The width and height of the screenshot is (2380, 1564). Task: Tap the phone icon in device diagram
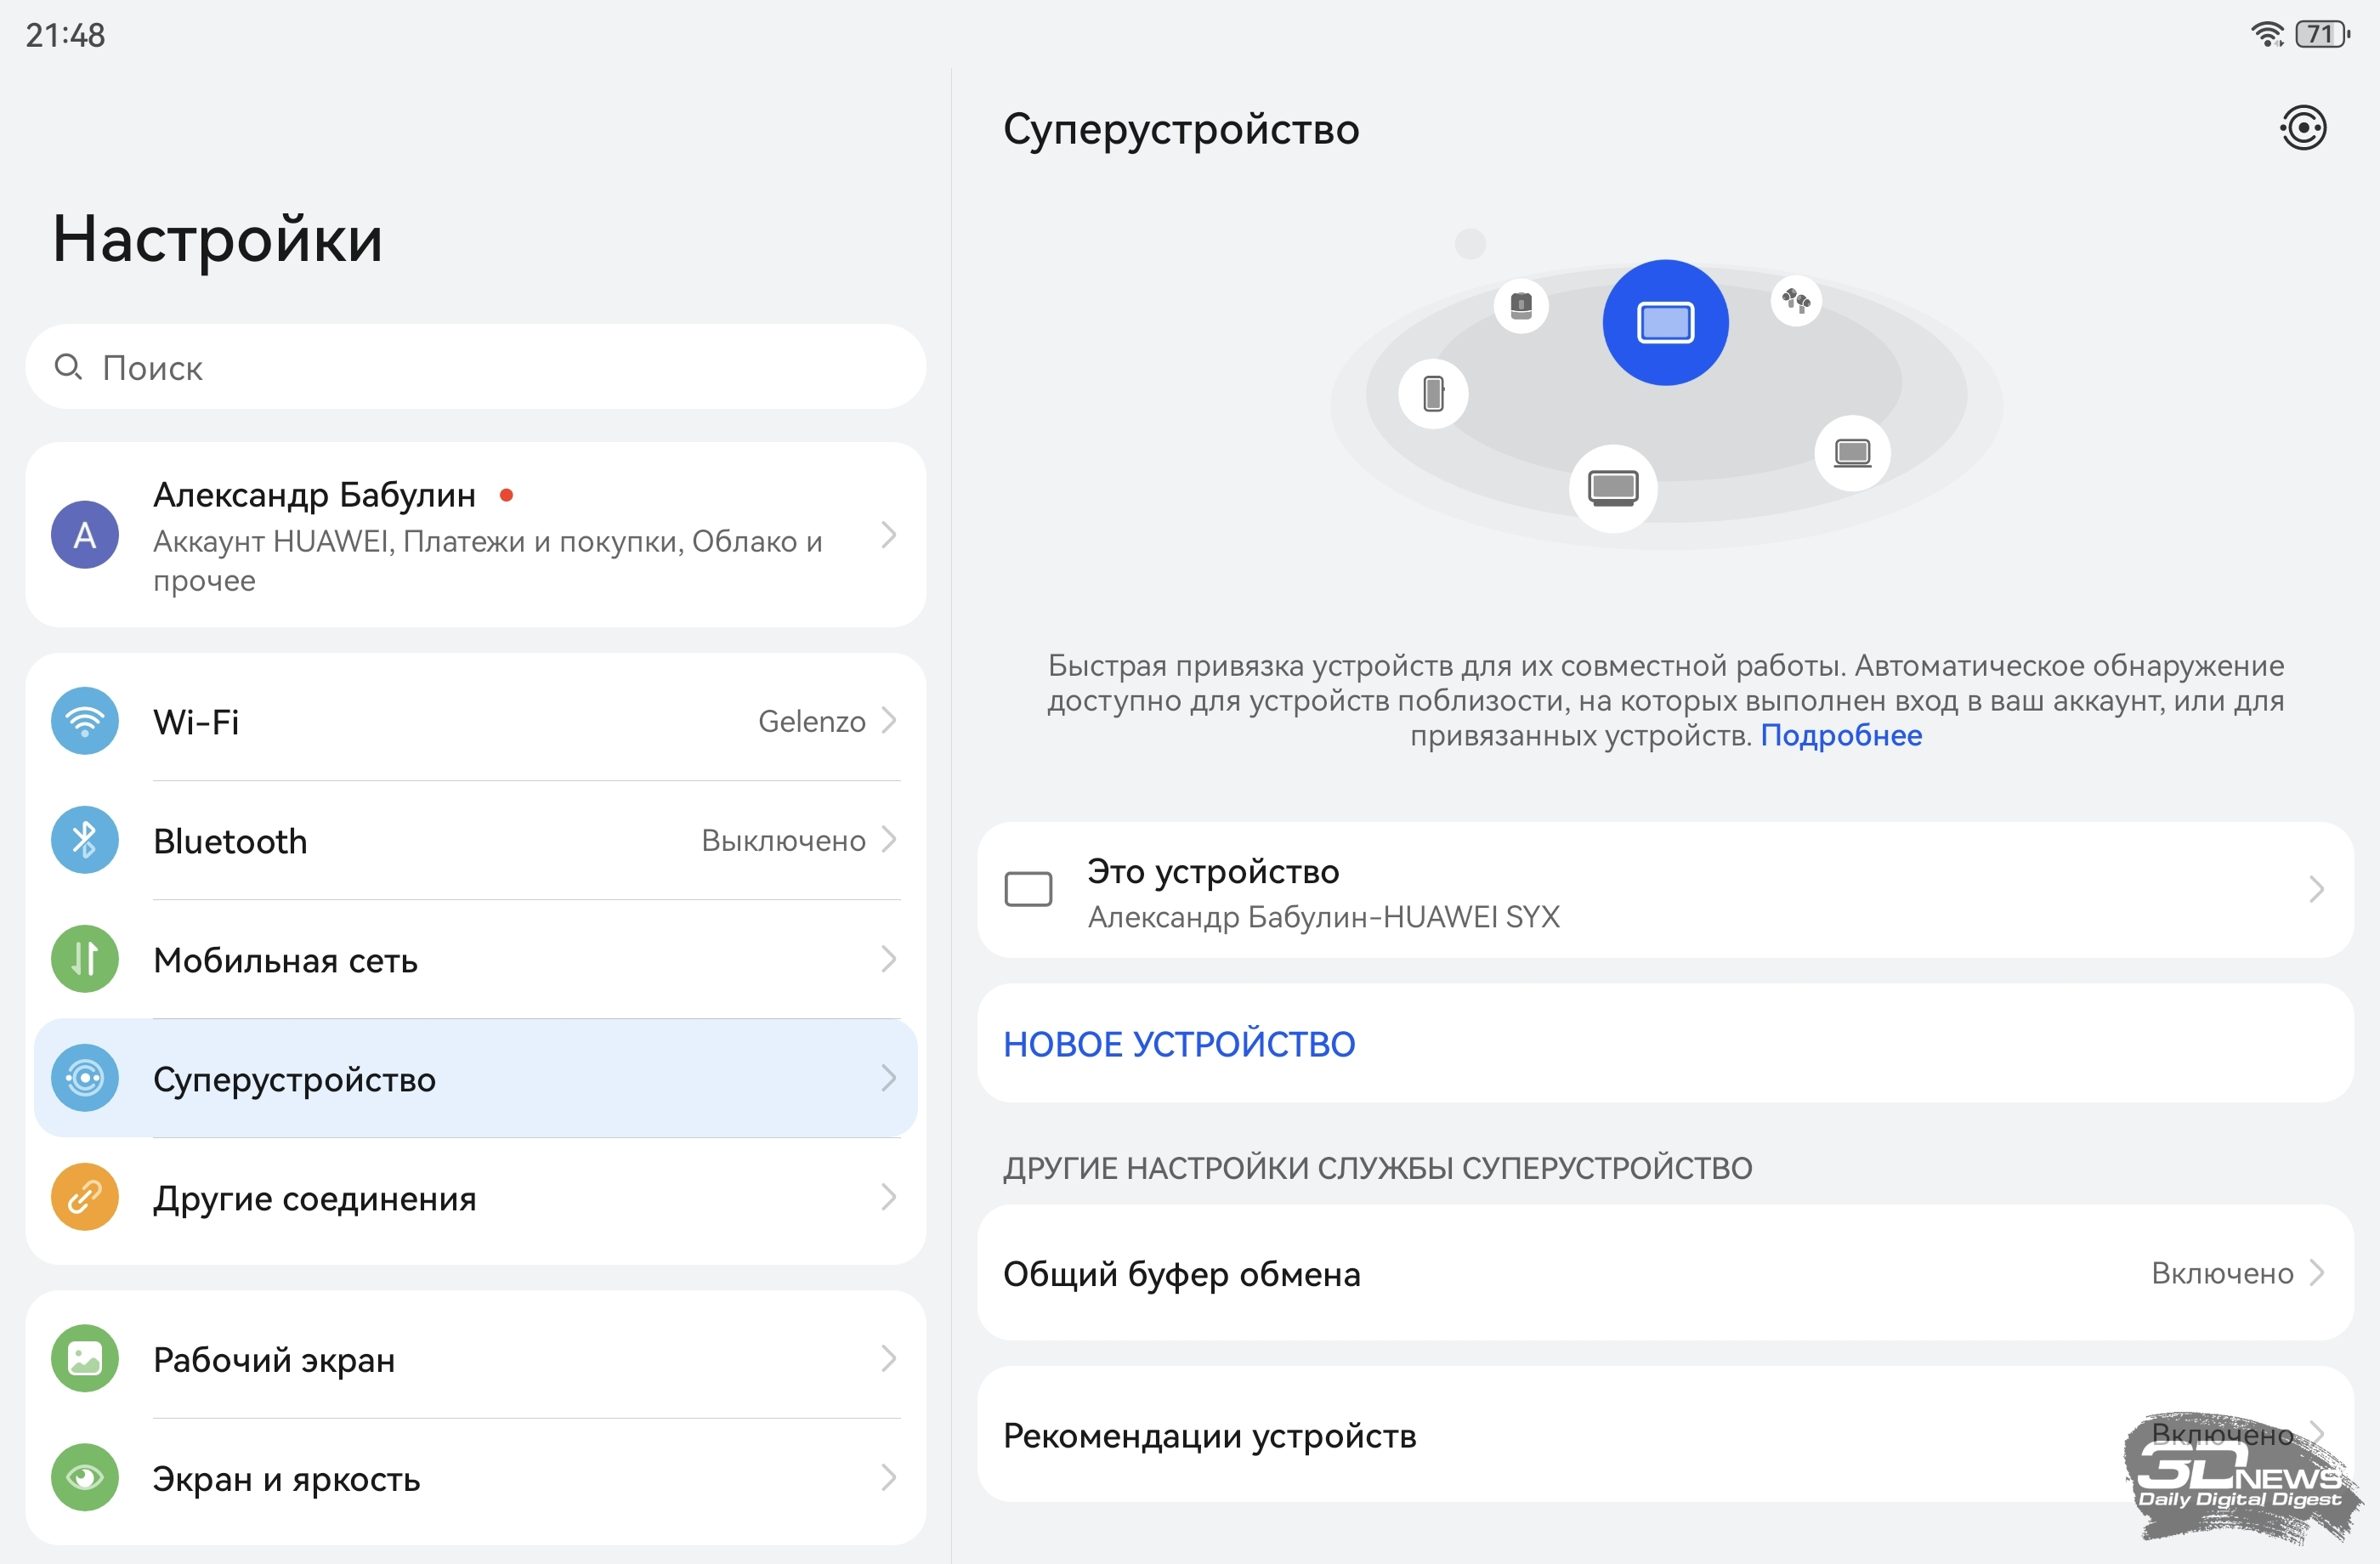pyautogui.click(x=1433, y=393)
